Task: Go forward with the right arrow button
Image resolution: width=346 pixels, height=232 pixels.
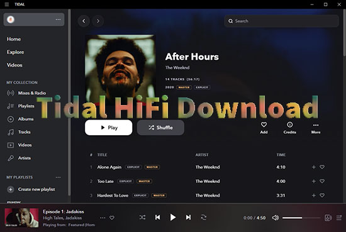Action: tap(98, 21)
